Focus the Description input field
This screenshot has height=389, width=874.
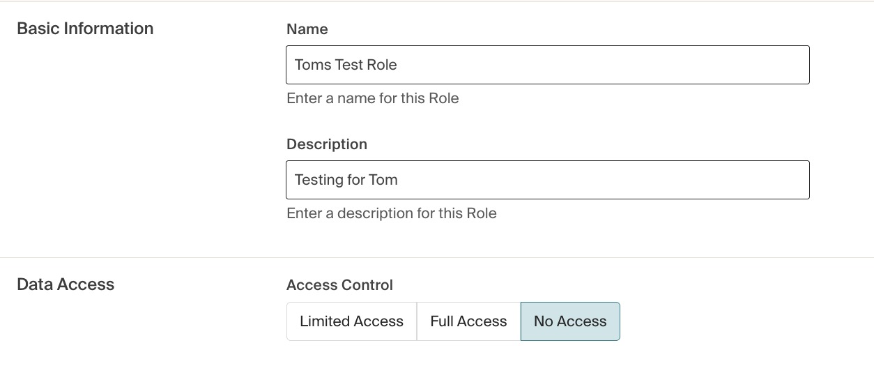click(547, 180)
